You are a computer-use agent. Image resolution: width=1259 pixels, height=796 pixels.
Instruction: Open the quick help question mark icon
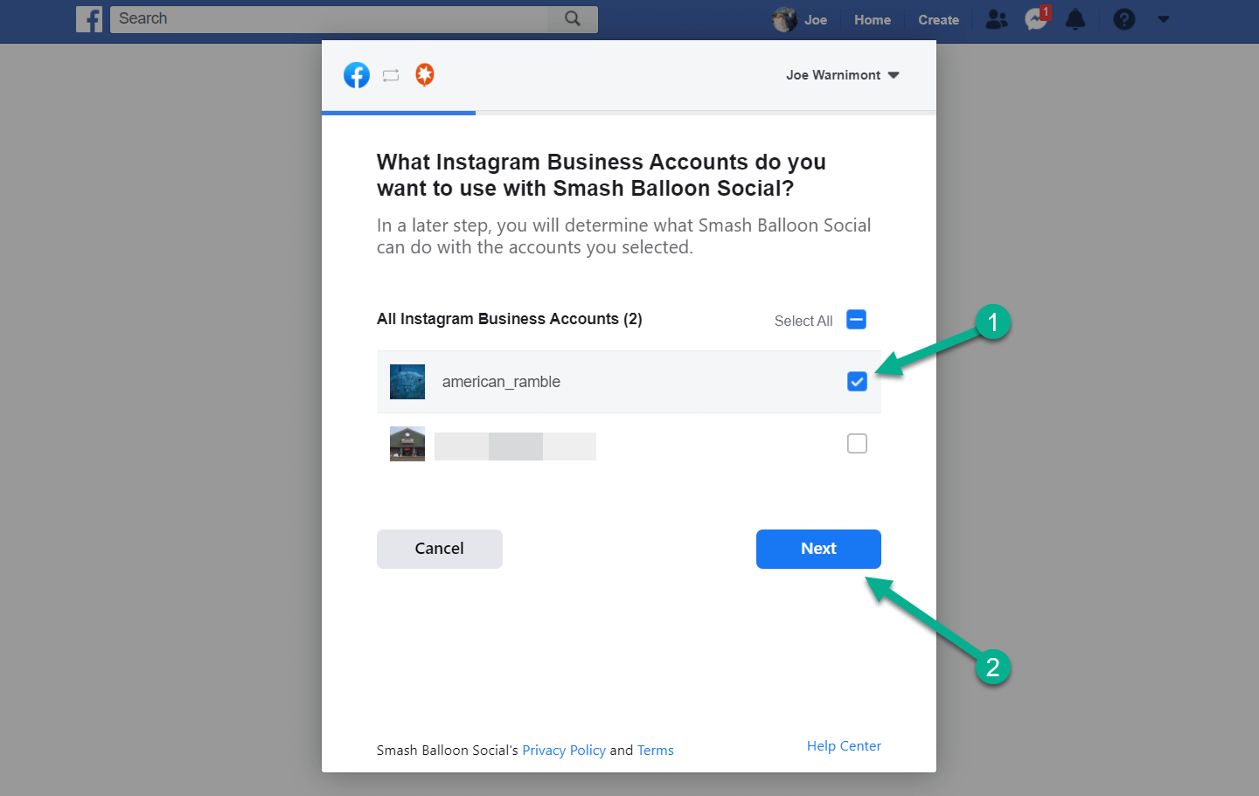click(1124, 19)
